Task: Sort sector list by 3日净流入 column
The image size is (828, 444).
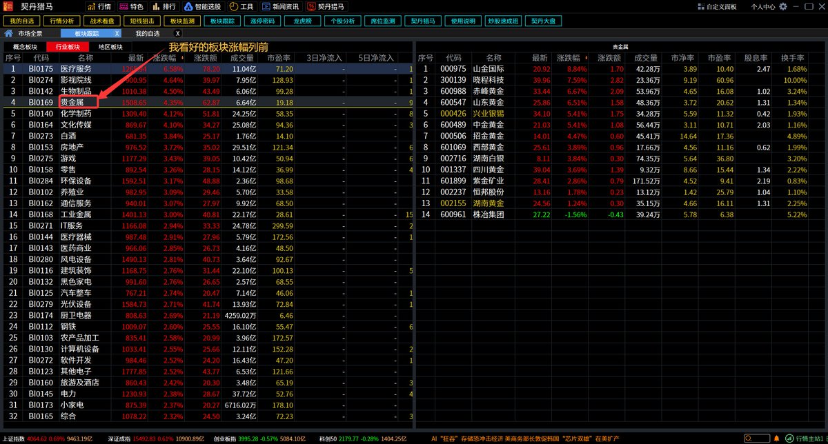Action: (x=324, y=58)
